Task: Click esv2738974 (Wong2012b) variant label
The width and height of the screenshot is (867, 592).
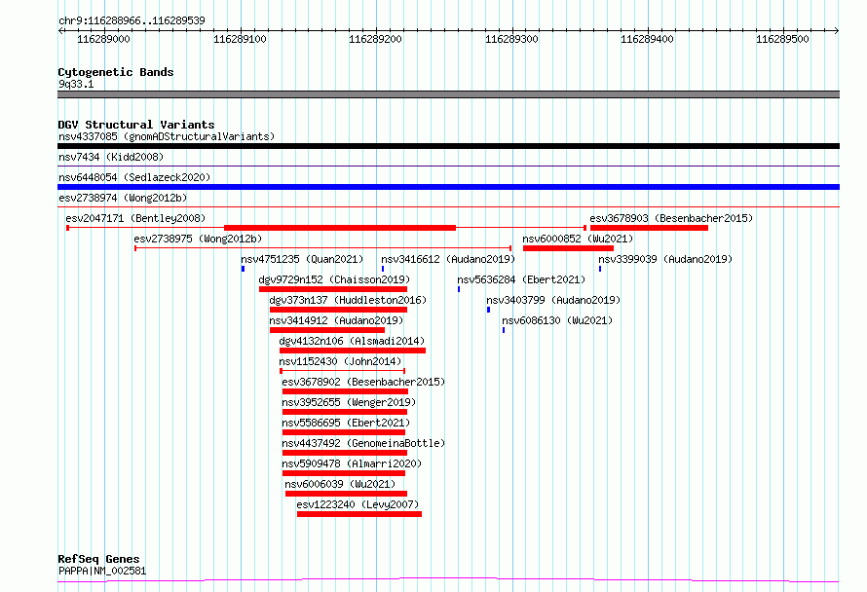Action: (123, 198)
